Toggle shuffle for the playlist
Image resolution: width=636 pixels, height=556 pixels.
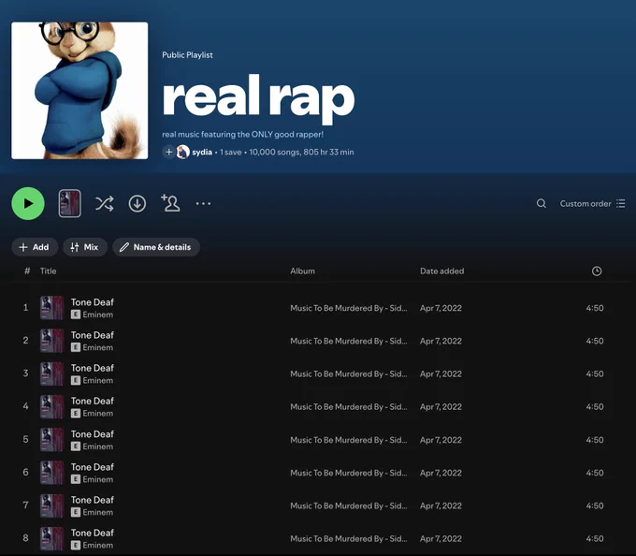pyautogui.click(x=104, y=203)
